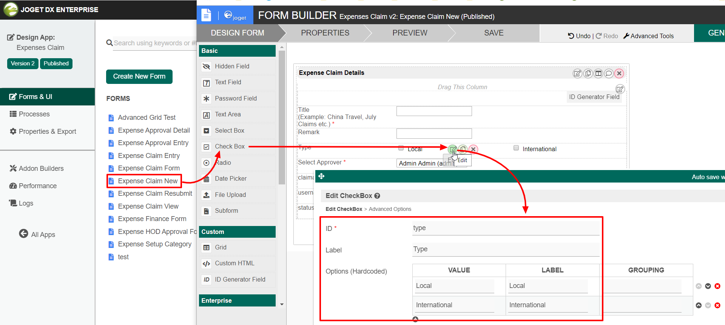Select the Hidden Field palette element

238,67
